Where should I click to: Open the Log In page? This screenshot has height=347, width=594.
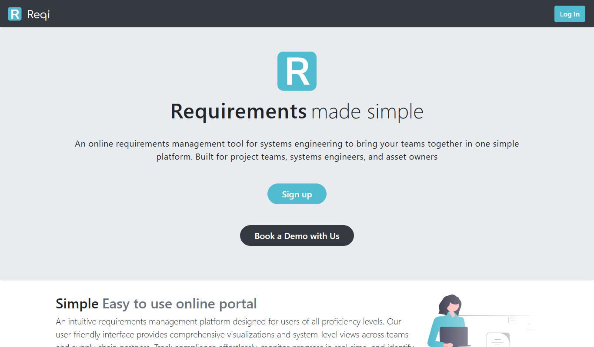(570, 14)
